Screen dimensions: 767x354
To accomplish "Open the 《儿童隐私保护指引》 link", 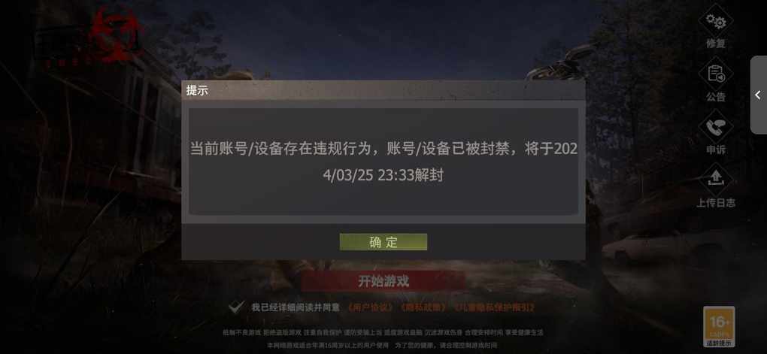I will pyautogui.click(x=495, y=307).
